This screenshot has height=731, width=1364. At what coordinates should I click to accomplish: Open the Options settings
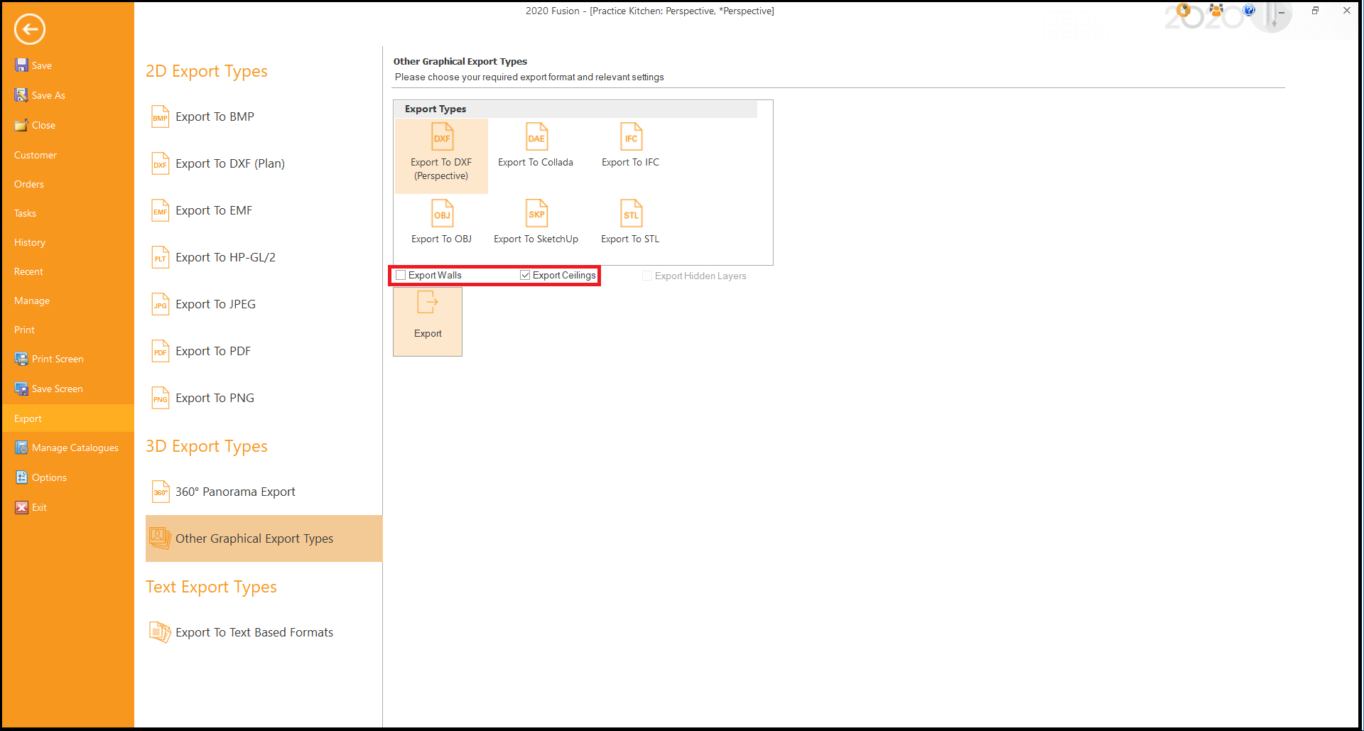[40, 477]
